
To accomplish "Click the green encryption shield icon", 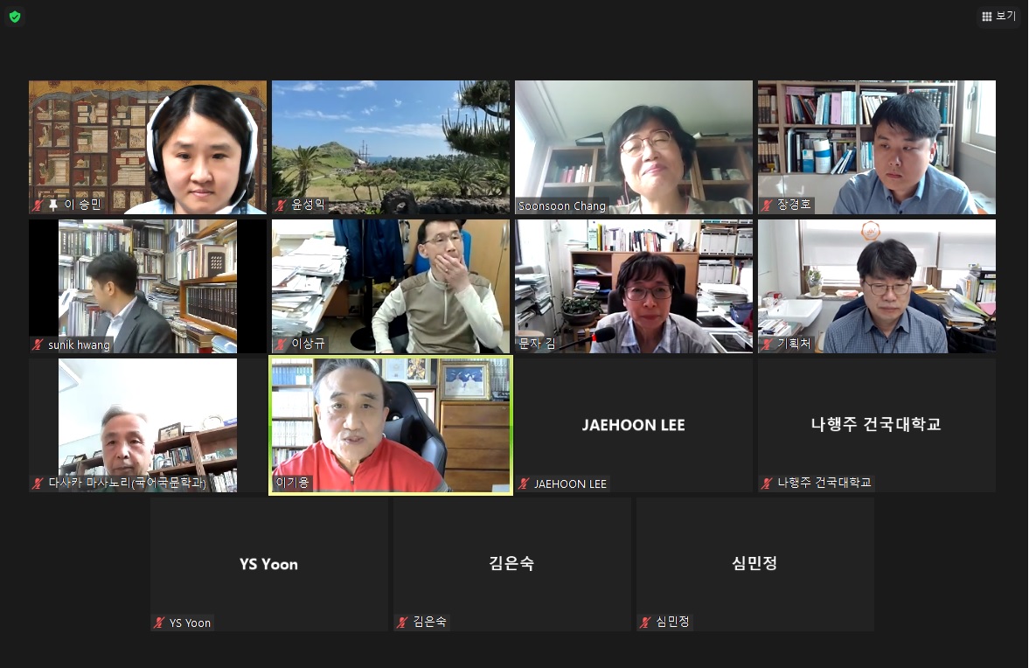I will coord(15,17).
